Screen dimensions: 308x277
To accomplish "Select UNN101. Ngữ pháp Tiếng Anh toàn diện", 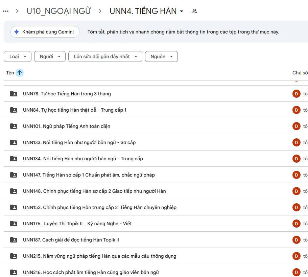I will (67, 126).
